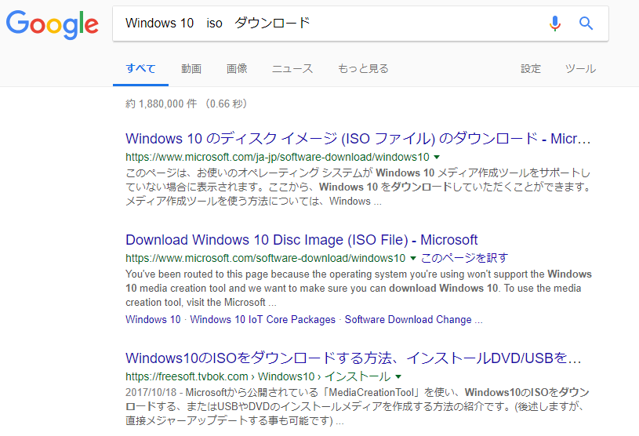Expand dropdown arrow next to freesoft.tvbok.com URL
Image resolution: width=639 pixels, height=436 pixels.
(398, 376)
